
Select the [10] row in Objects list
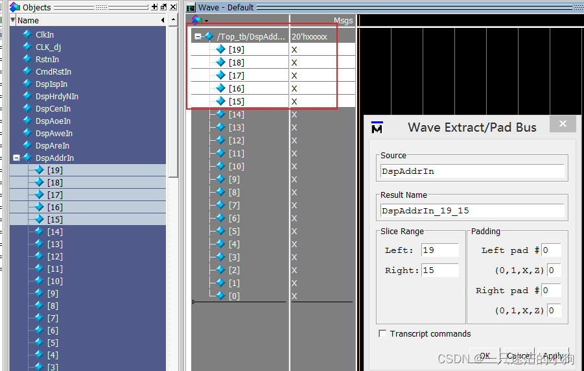tap(88, 281)
